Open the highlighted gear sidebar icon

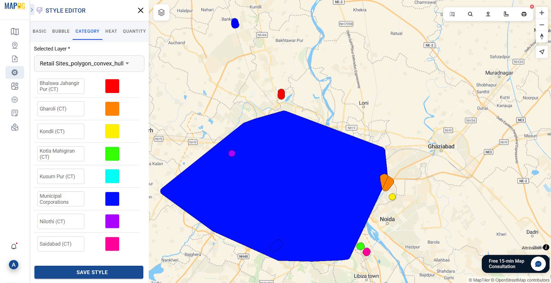coord(14,73)
